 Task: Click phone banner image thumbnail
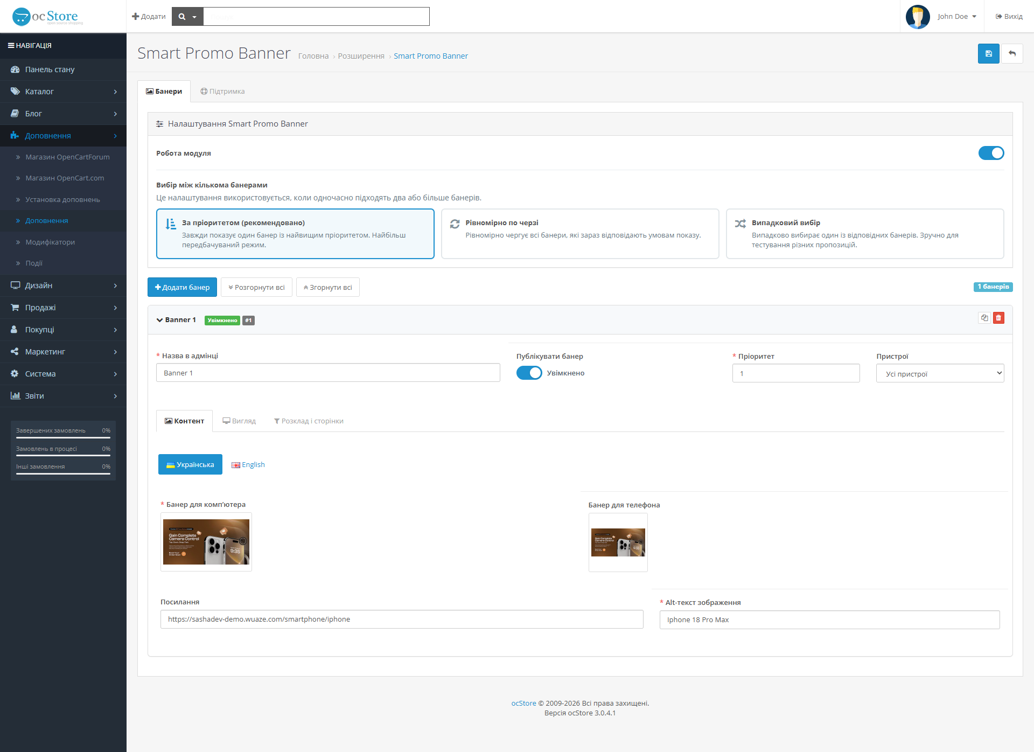pyautogui.click(x=618, y=542)
